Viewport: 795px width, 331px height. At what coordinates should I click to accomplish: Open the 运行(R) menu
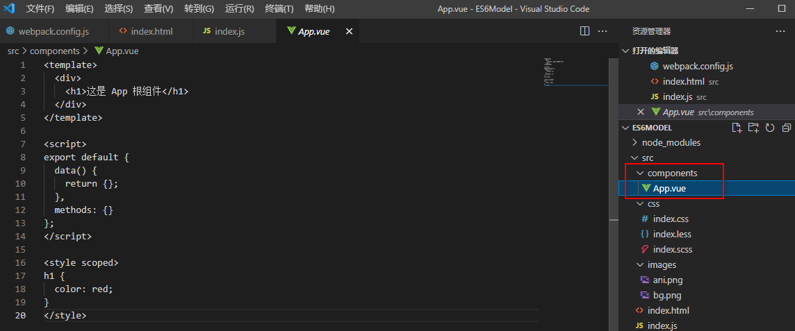tap(239, 9)
